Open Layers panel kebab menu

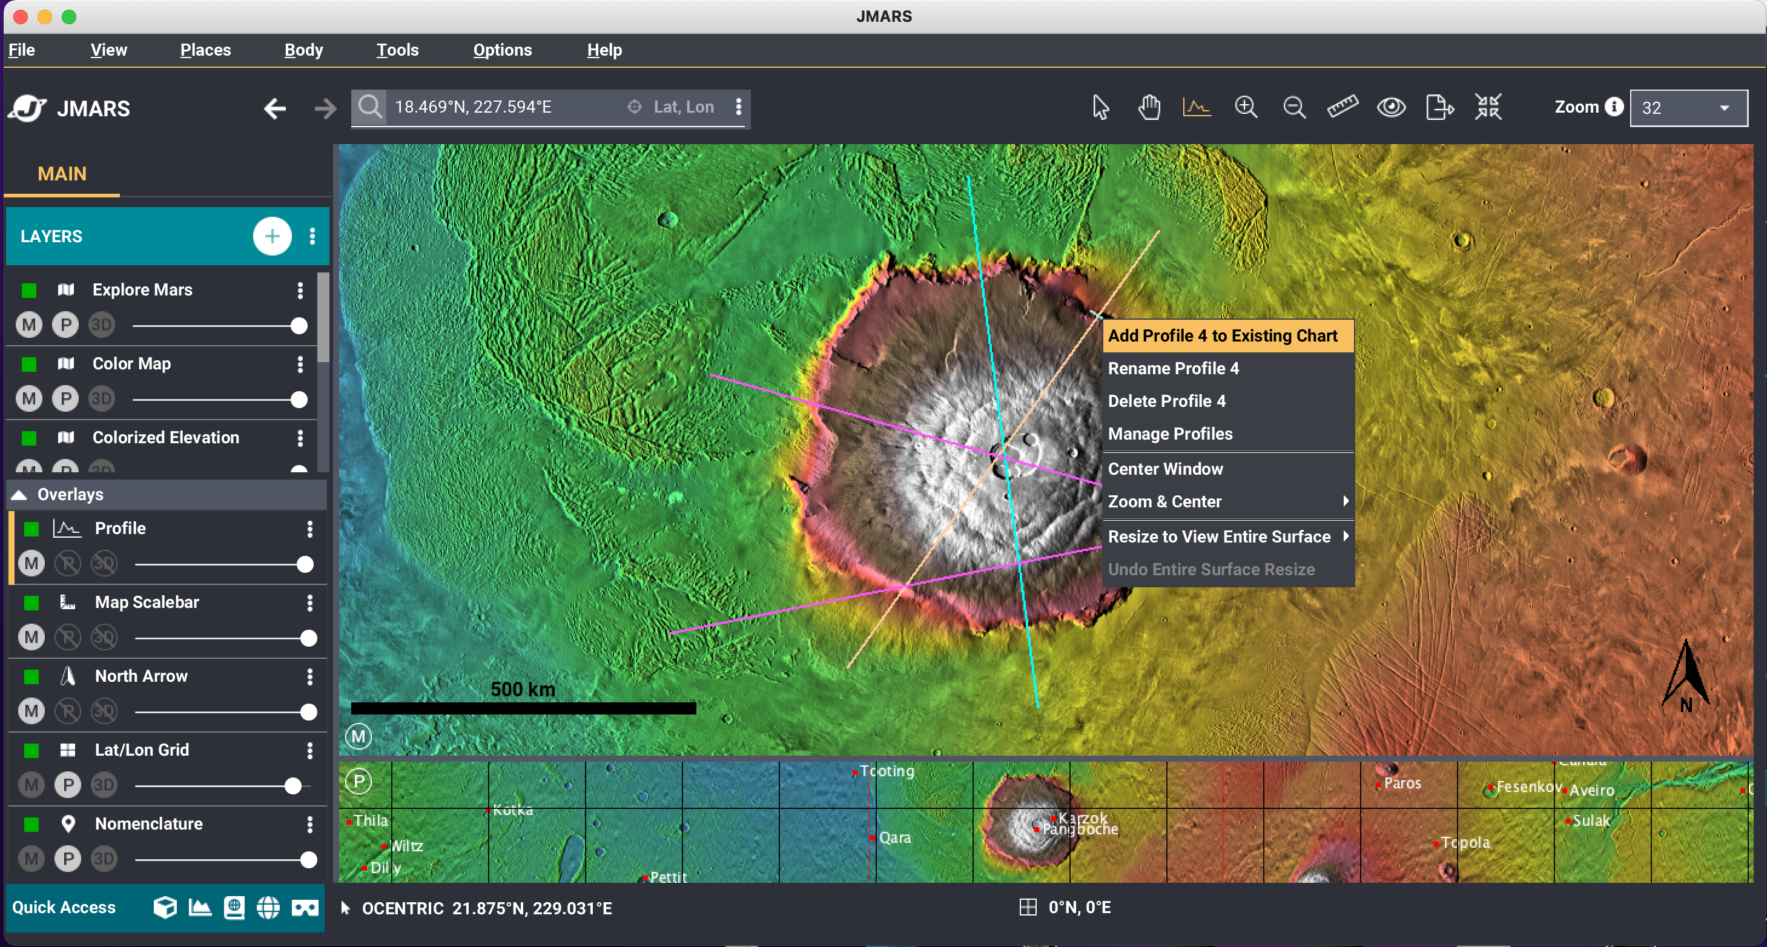pos(313,237)
